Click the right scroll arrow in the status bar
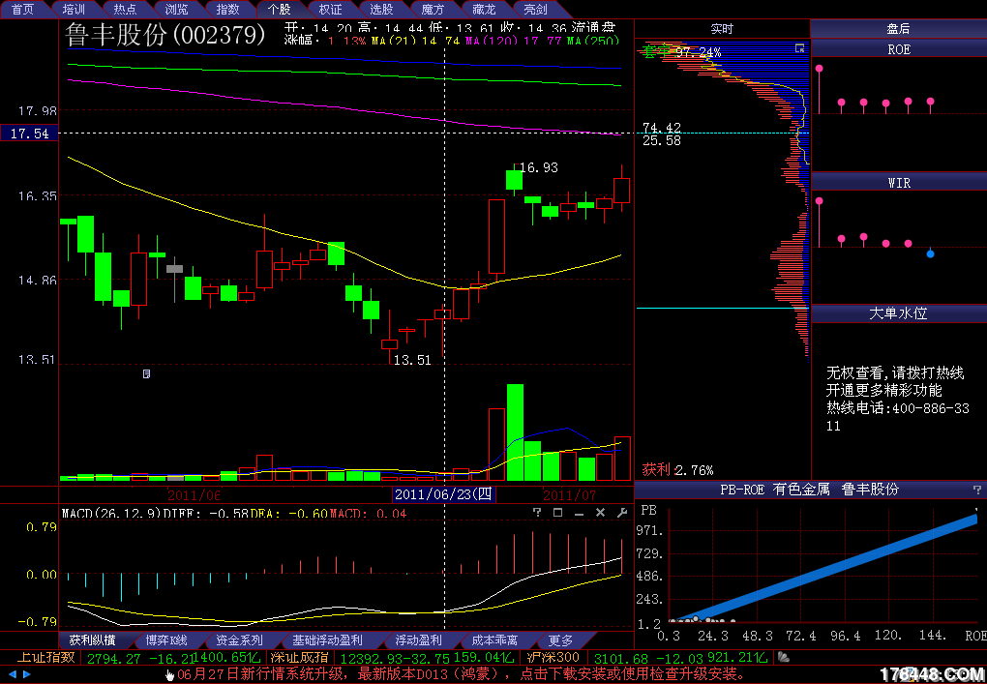This screenshot has width=987, height=684. pyautogui.click(x=26, y=674)
